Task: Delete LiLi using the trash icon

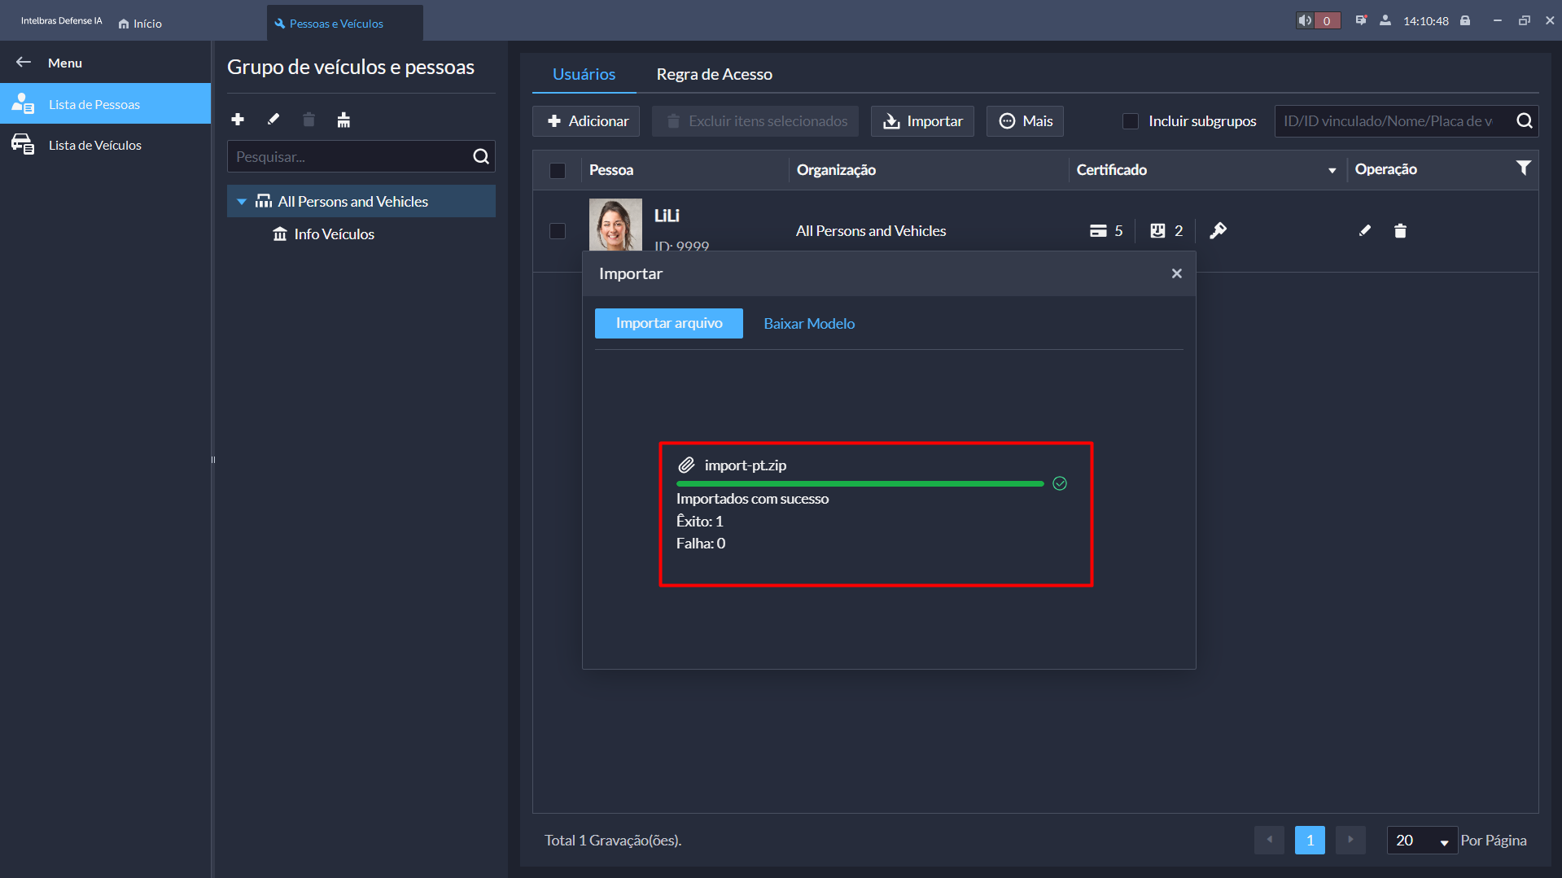Action: 1400,231
